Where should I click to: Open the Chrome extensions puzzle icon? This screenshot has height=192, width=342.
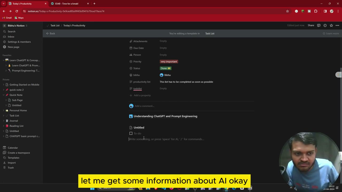(x=316, y=11)
